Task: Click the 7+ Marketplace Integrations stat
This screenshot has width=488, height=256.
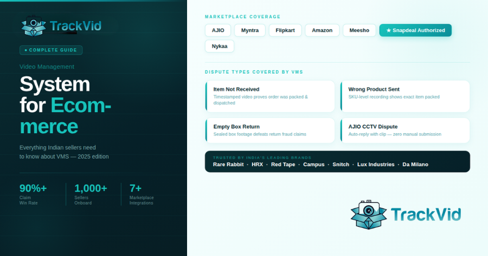Action: pos(142,194)
